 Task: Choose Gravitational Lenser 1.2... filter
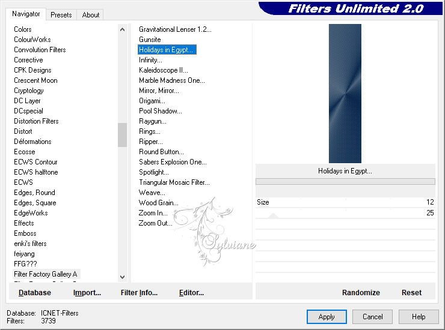coord(175,29)
